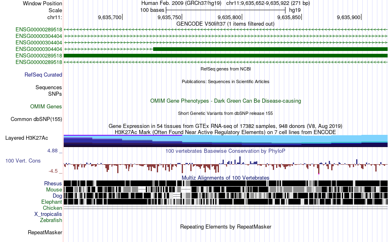Click the 100 Vert. Cons label
The width and height of the screenshot is (388, 242).
coord(23,161)
